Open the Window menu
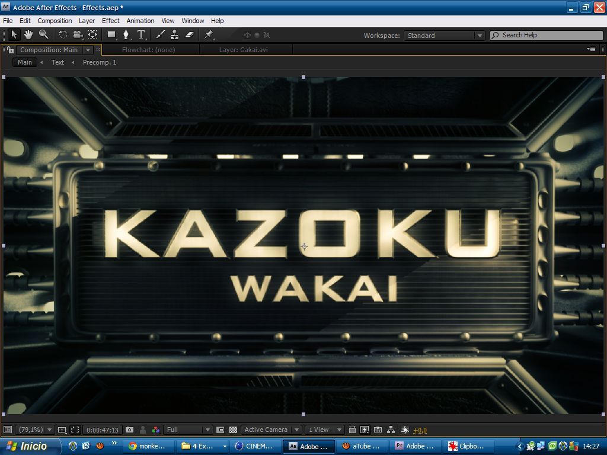607x455 pixels. (x=193, y=21)
